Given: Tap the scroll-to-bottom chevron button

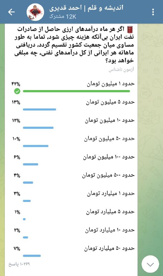Looking at the screenshot, I should 150,264.
